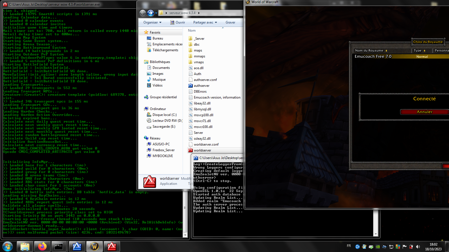Click the FR language indicator

click(x=349, y=246)
